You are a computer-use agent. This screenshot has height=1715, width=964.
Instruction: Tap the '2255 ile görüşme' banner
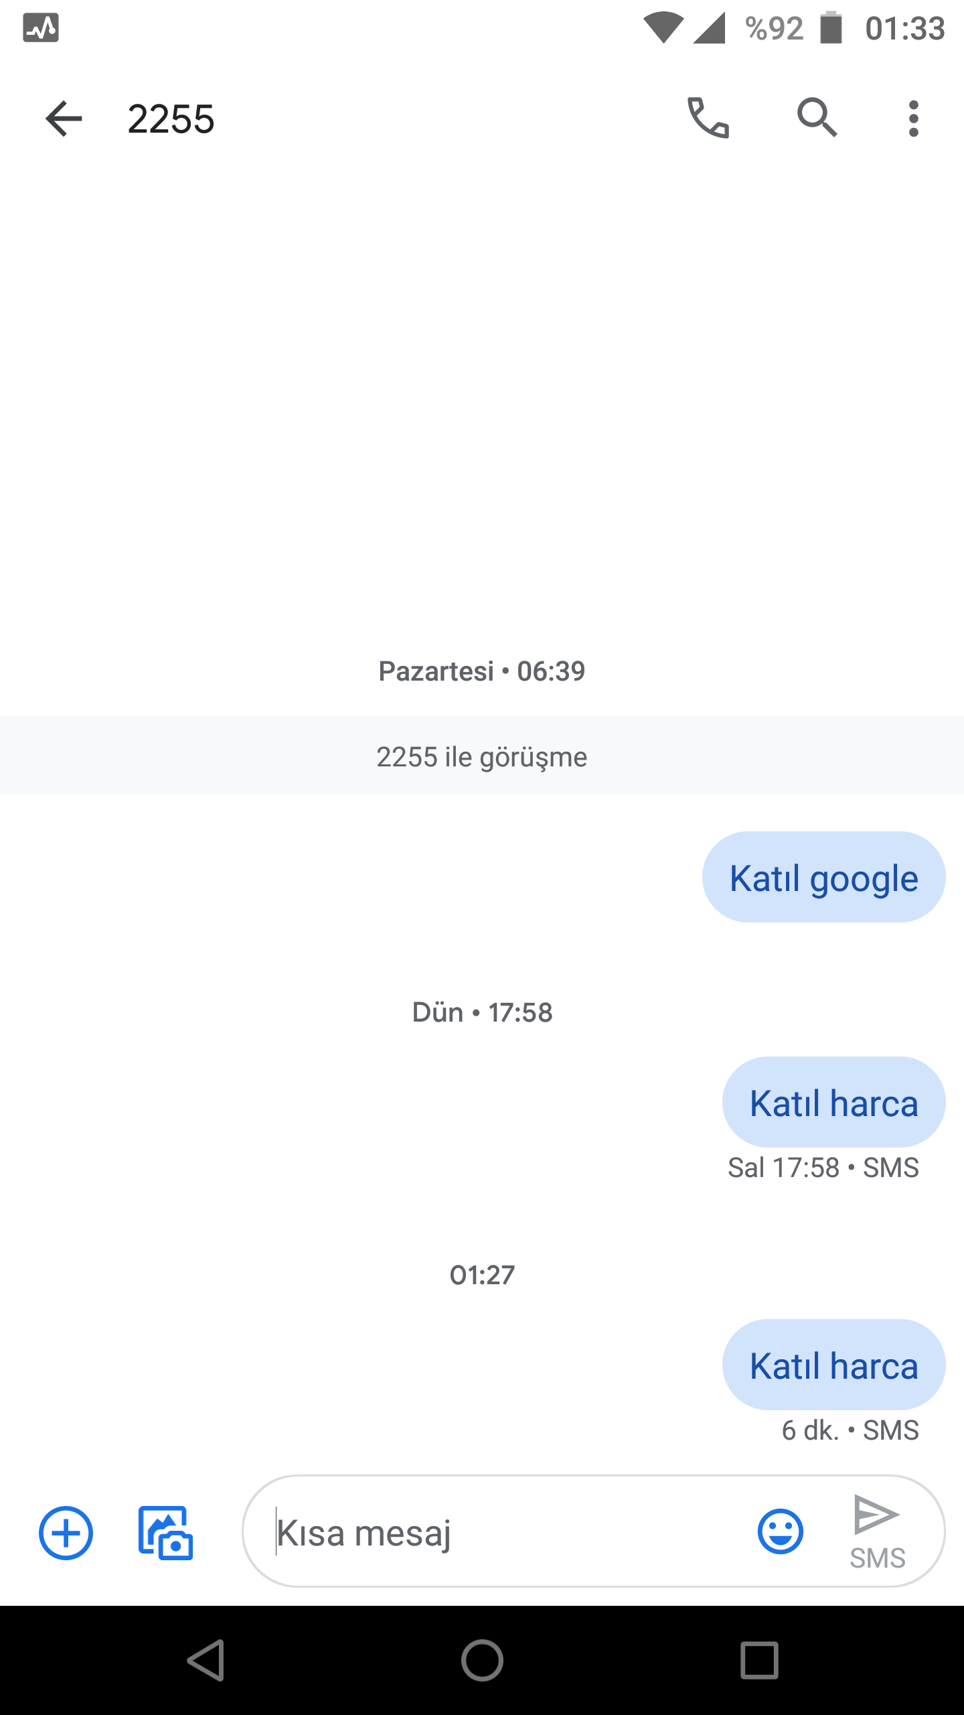(482, 757)
